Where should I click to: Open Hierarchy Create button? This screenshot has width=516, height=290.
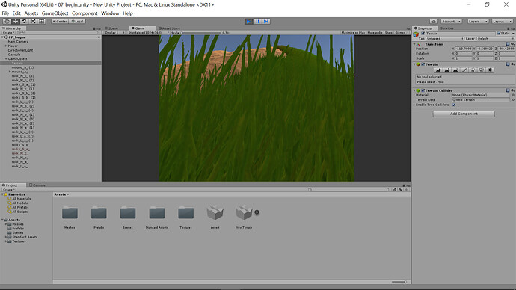(8, 33)
